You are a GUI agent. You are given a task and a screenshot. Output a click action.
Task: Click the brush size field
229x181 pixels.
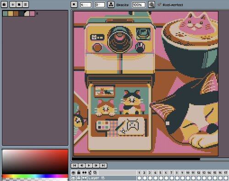[86, 5]
